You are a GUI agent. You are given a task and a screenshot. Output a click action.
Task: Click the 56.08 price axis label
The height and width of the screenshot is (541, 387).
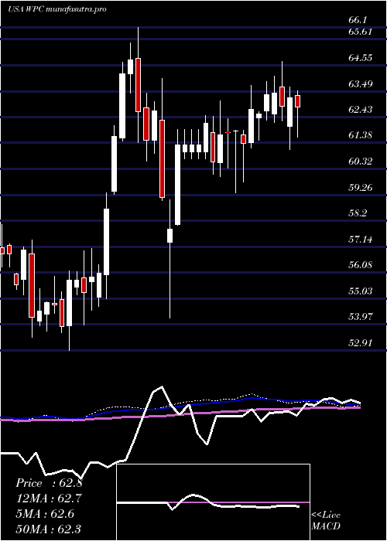coord(360,265)
